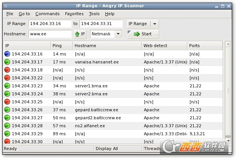Click the Ready status bar text
This screenshot has width=236, height=158.
click(10, 149)
